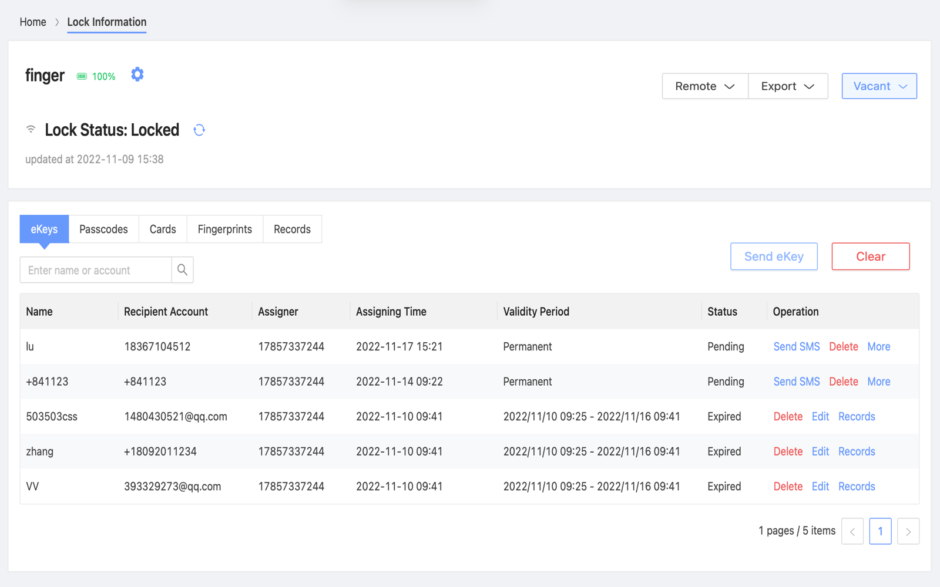The image size is (940, 587).
Task: Click recipient 18367104512
Action: (157, 346)
